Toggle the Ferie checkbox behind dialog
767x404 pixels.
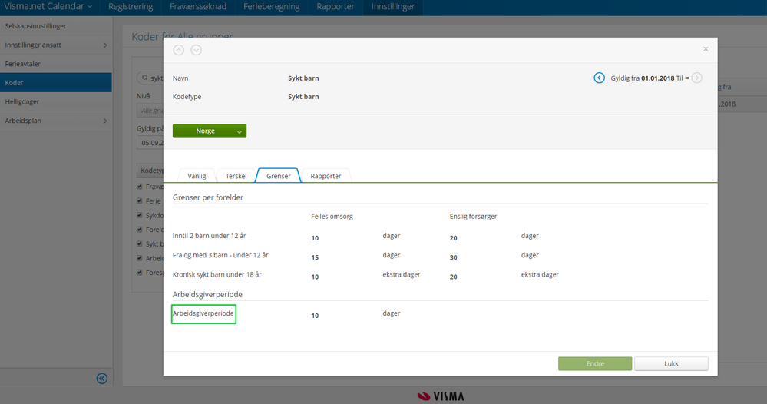point(140,200)
